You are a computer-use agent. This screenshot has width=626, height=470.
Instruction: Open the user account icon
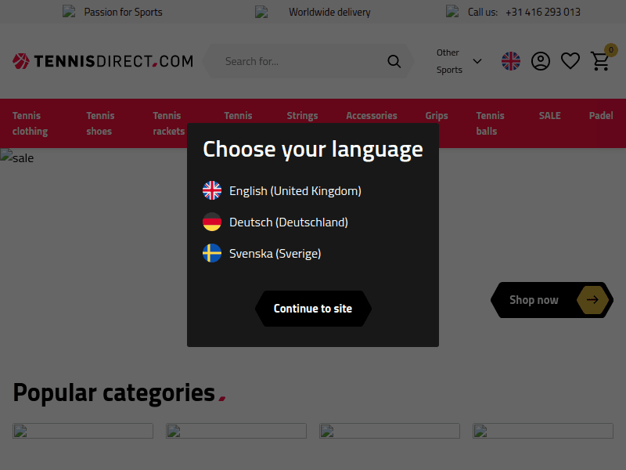click(541, 61)
